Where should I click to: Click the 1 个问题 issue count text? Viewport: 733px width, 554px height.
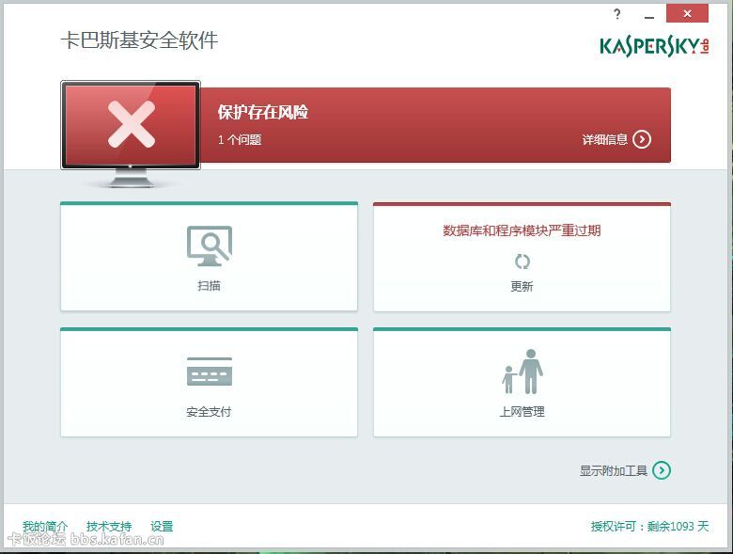pos(240,140)
